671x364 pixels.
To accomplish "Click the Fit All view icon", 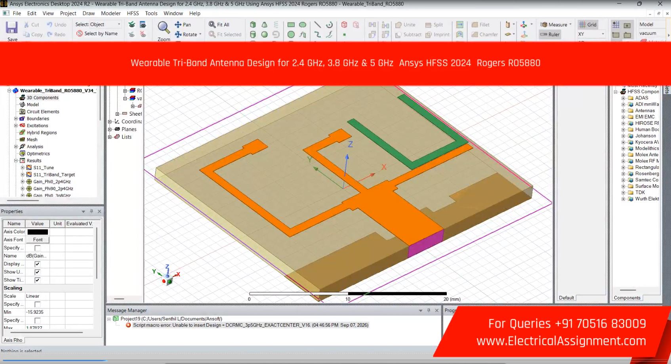I will tap(219, 25).
